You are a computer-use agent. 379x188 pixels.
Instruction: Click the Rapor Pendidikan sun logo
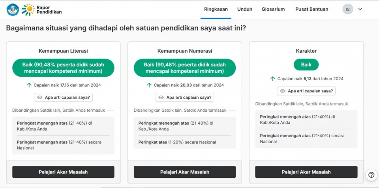point(28,9)
